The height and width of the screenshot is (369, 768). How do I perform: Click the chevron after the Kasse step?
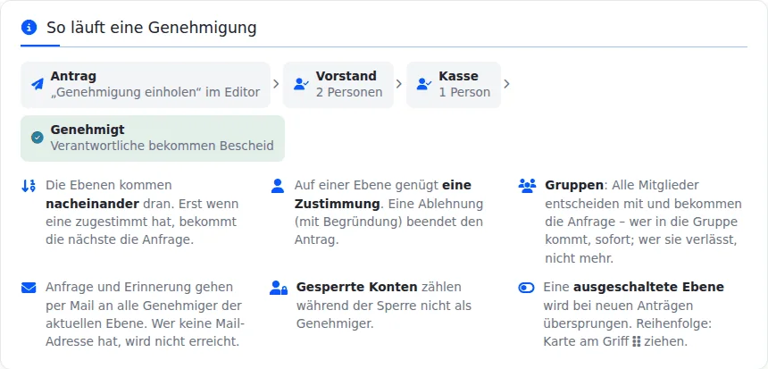pyautogui.click(x=507, y=84)
